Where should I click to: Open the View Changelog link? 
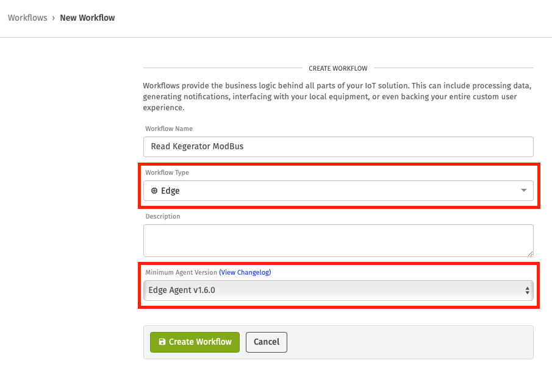tap(245, 272)
